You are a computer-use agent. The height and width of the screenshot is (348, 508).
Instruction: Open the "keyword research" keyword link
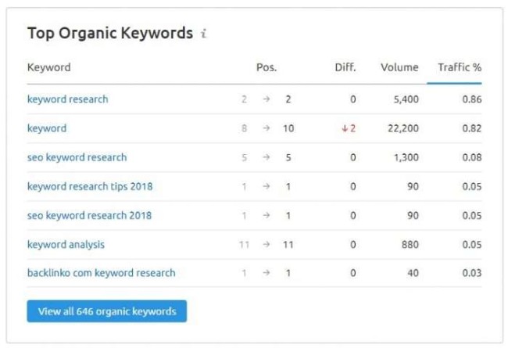[x=68, y=99]
